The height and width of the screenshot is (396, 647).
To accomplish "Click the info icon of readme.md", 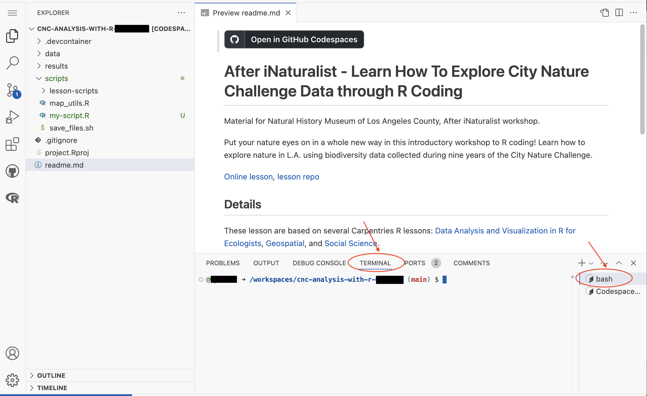I will tap(38, 165).
